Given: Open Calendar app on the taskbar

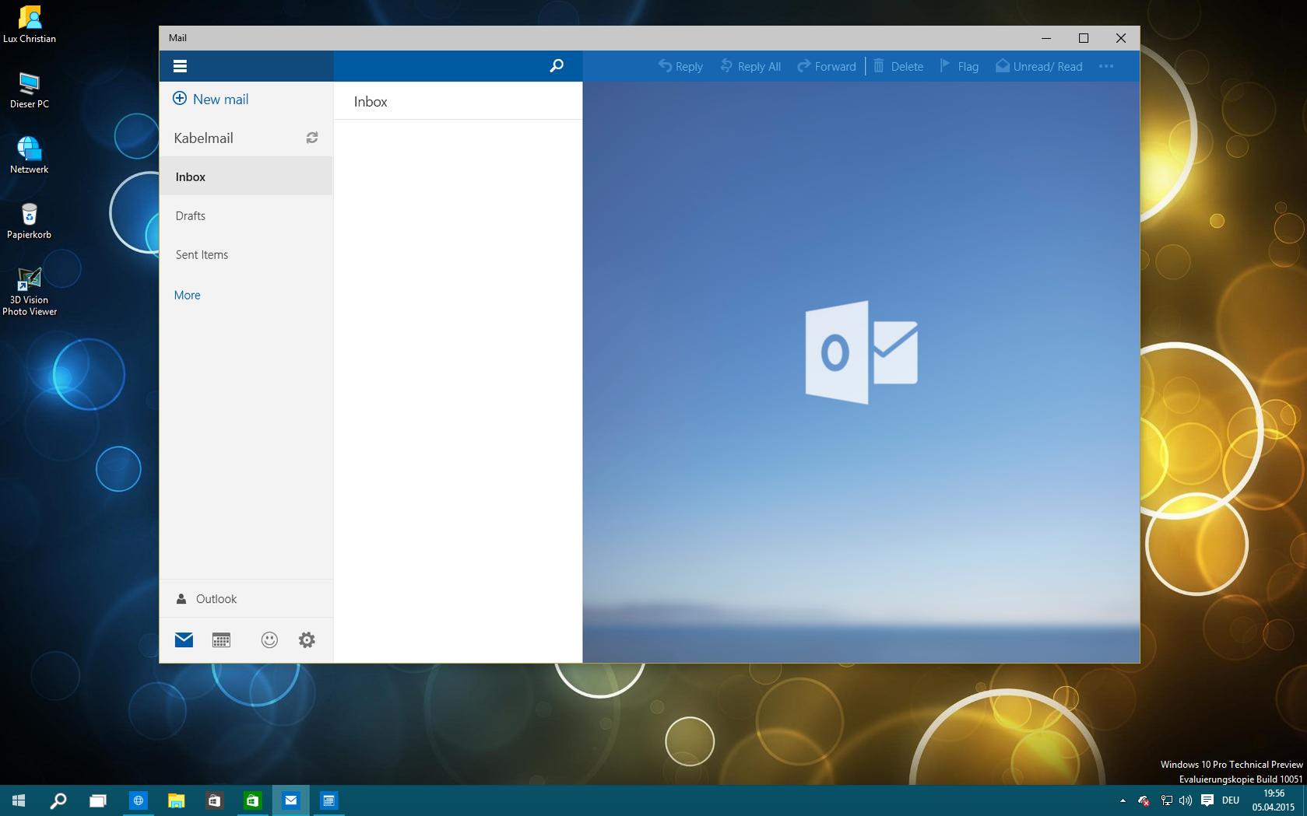Looking at the screenshot, I should (x=329, y=800).
